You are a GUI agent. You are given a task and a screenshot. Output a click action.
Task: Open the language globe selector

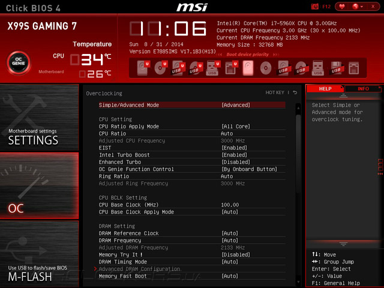(358, 7)
